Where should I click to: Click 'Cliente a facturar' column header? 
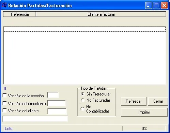(x=101, y=14)
